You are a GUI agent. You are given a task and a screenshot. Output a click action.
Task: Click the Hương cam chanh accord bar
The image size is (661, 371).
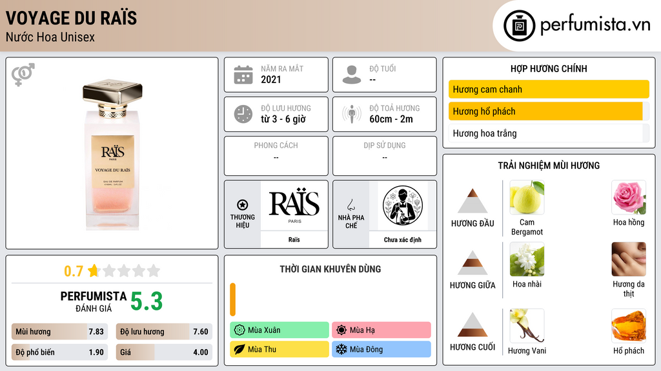point(549,89)
